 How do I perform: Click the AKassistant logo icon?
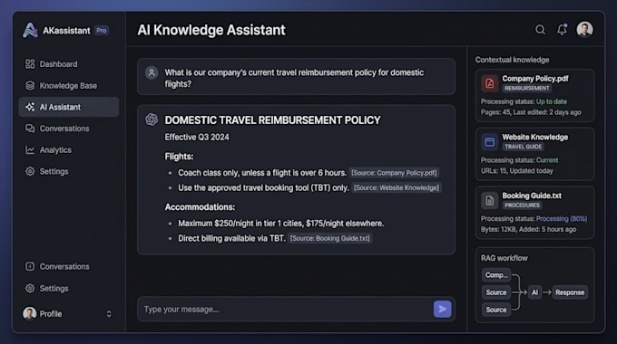[30, 30]
